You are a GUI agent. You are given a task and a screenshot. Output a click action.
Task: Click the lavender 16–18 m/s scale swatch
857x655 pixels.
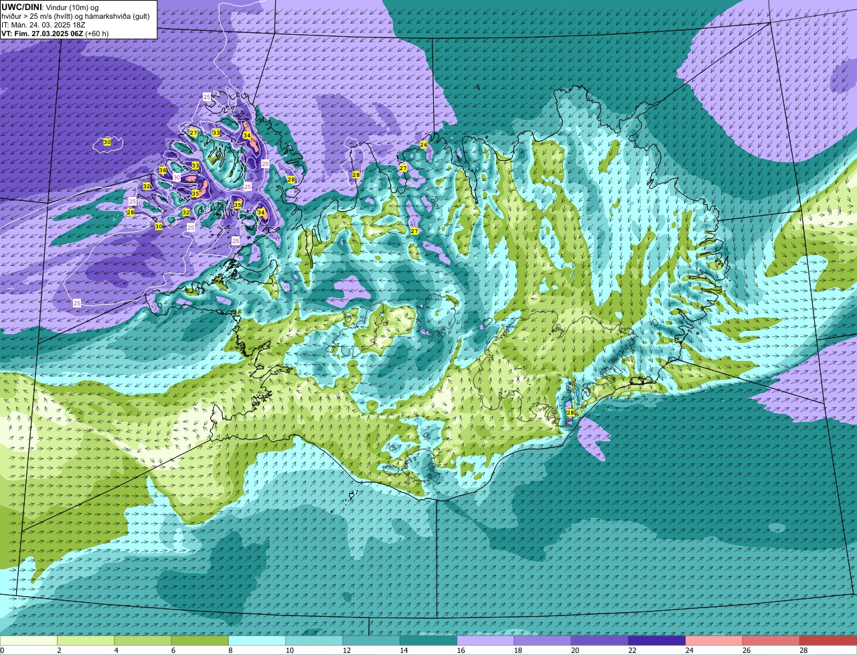[x=485, y=641]
